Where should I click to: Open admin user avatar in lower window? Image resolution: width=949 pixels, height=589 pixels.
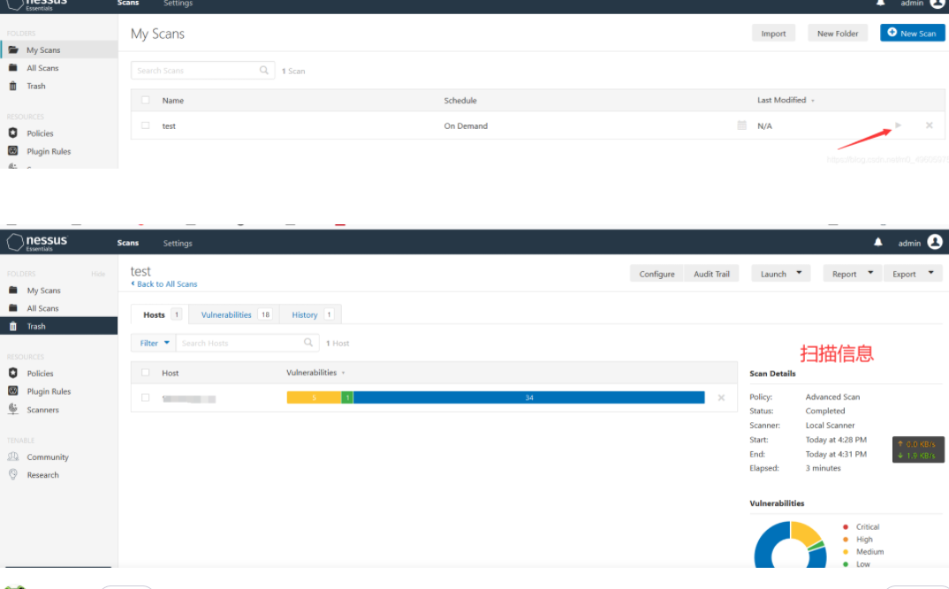point(935,242)
